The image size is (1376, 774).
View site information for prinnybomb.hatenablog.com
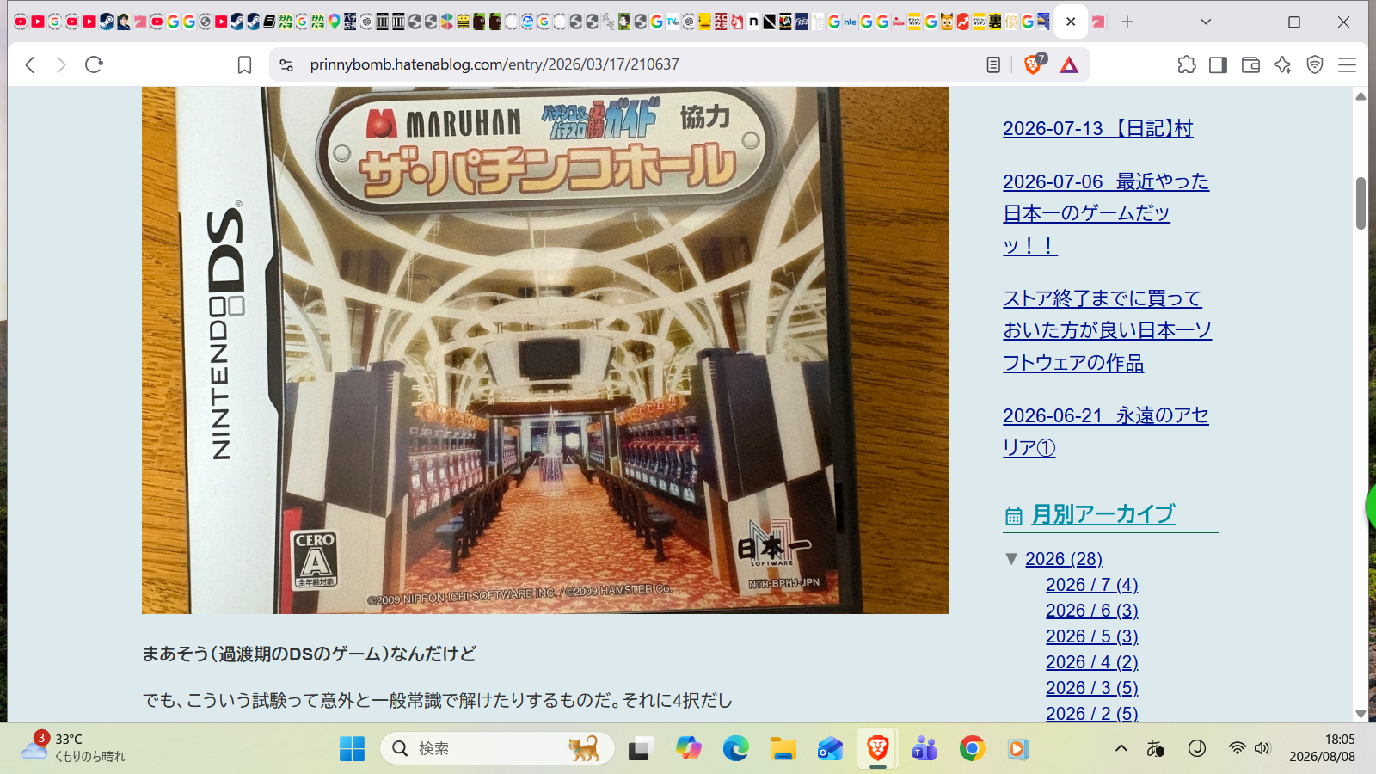click(x=286, y=64)
